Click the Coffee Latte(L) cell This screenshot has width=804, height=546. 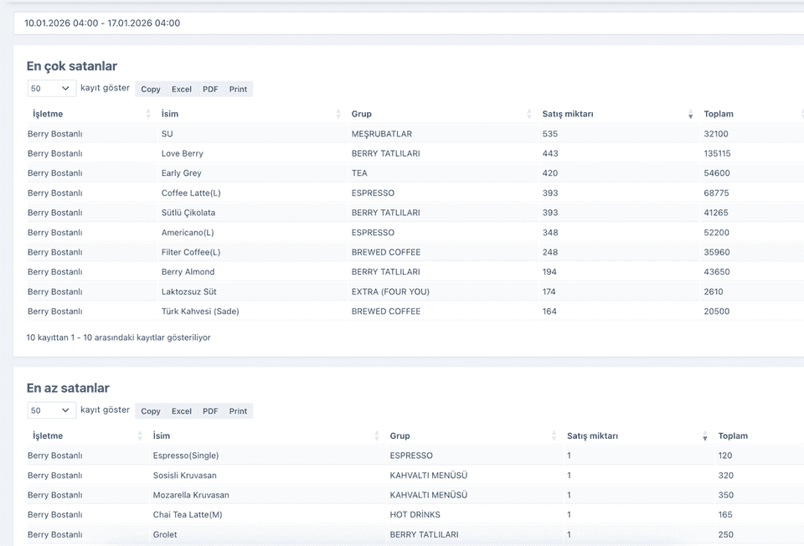tap(191, 193)
